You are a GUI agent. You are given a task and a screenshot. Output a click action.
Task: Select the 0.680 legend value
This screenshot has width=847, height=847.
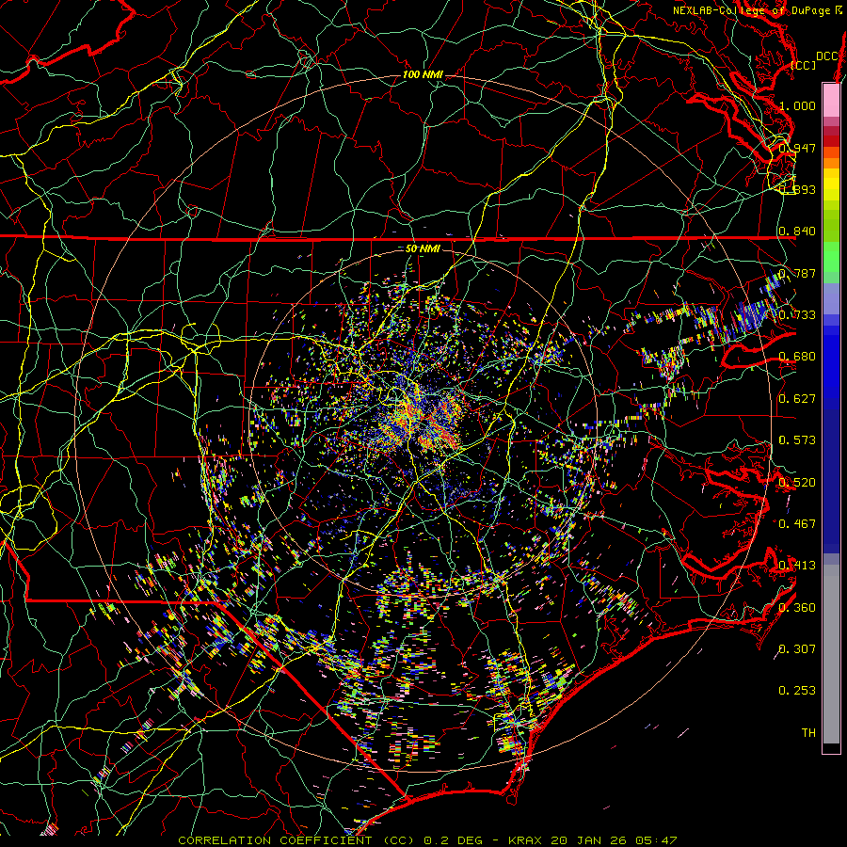[x=797, y=356]
